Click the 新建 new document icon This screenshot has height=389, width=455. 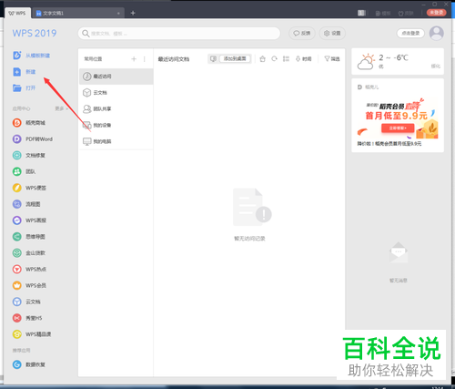[16, 72]
